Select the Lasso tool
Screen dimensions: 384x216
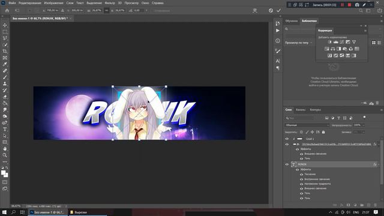click(x=5, y=38)
